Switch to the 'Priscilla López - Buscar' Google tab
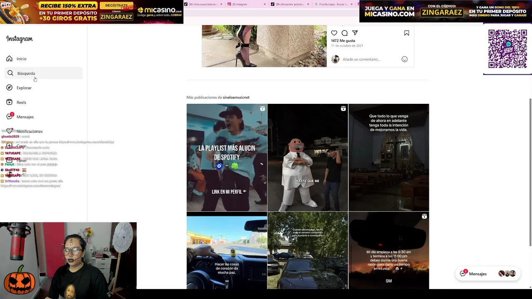Image resolution: width=532 pixels, height=299 pixels. pos(332,4)
